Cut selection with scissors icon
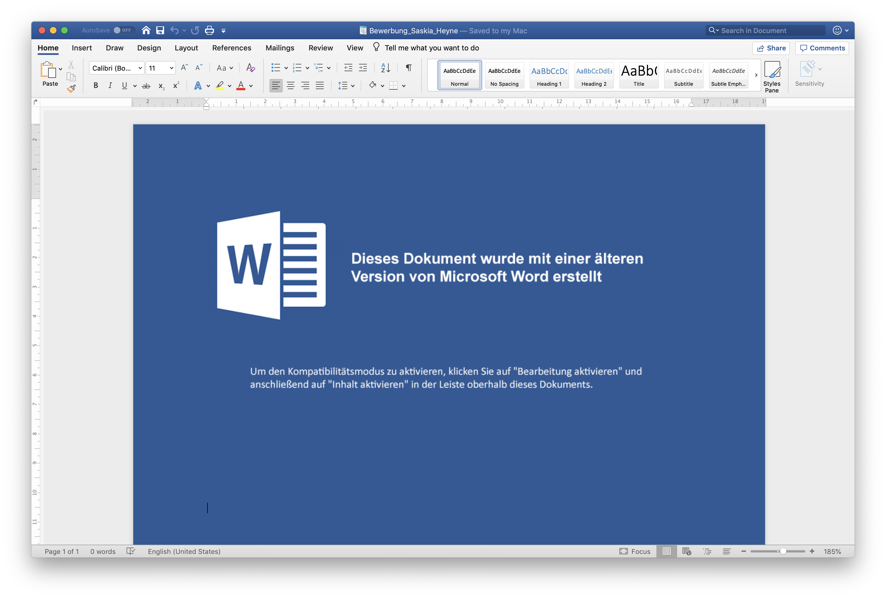This screenshot has height=599, width=886. coord(71,64)
